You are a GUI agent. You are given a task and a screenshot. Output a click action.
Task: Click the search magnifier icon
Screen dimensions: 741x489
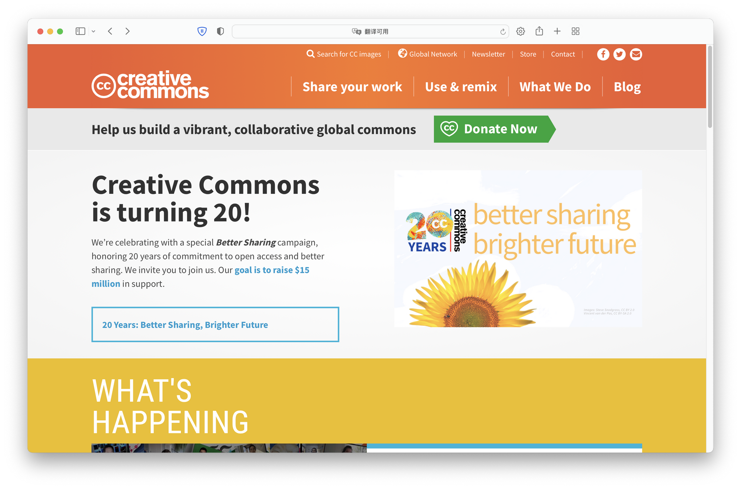click(x=310, y=54)
